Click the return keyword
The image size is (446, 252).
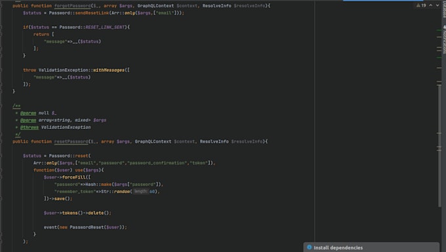(41, 34)
